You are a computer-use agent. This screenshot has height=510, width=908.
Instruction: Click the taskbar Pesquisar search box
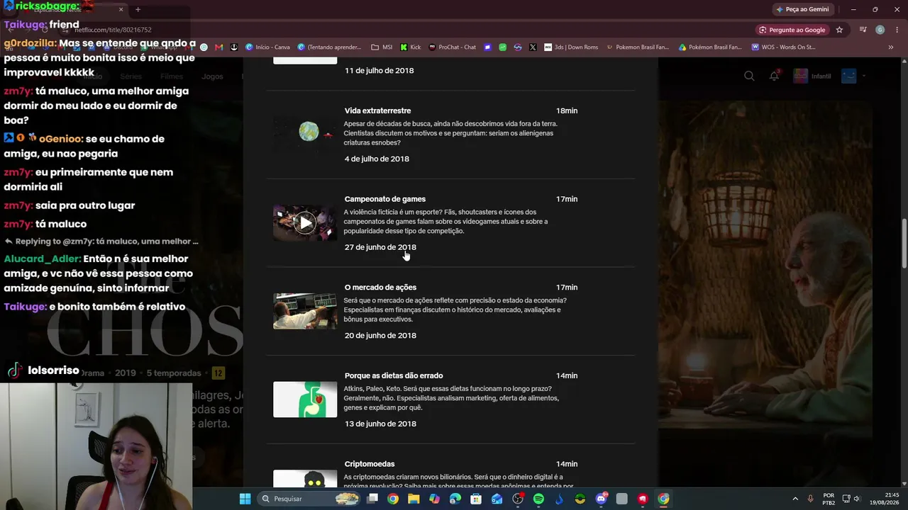coord(310,499)
